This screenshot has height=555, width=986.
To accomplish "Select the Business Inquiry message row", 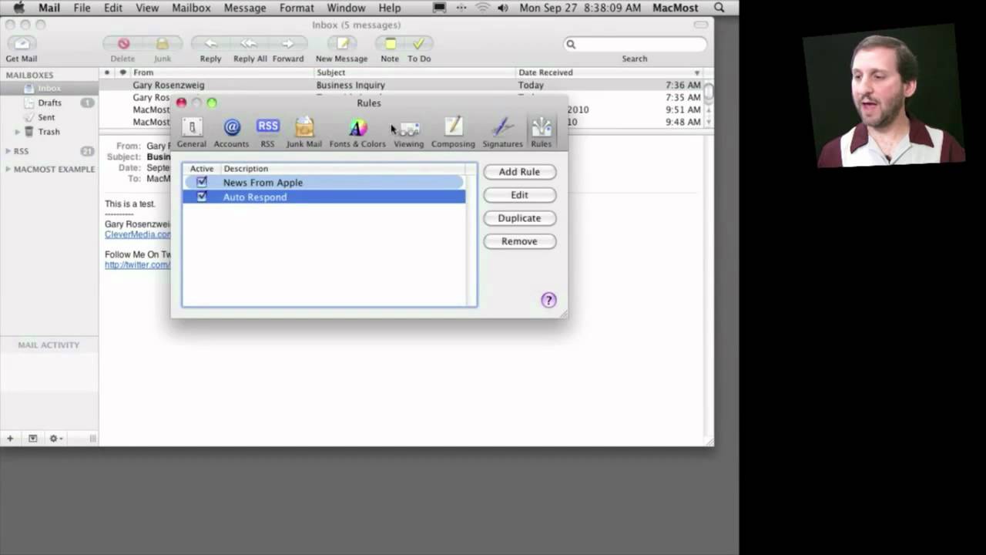I will click(x=402, y=85).
